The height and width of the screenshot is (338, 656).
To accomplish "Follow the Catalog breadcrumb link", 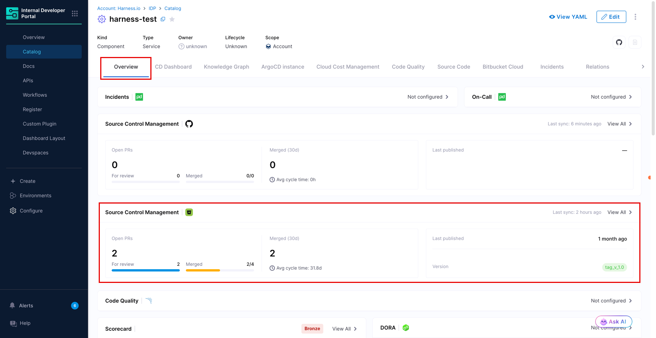I will (x=173, y=8).
